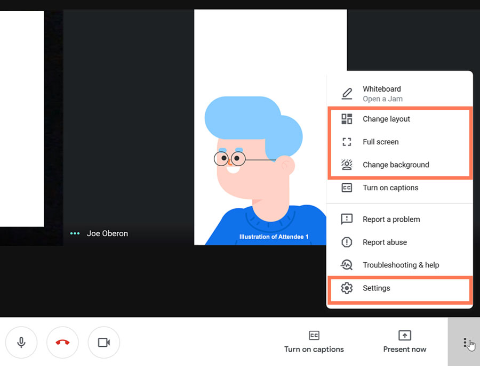Turn off the camera
Image resolution: width=480 pixels, height=366 pixels.
tap(103, 342)
